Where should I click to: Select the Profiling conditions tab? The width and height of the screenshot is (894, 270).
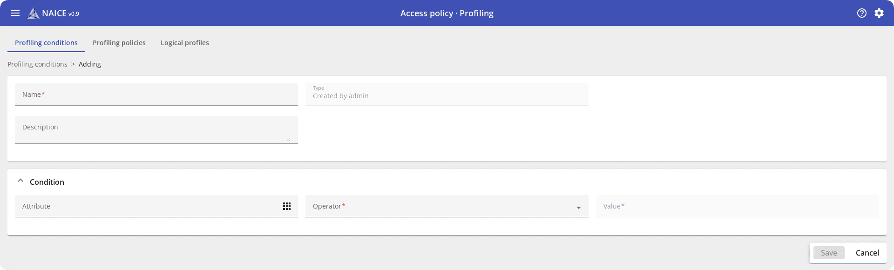[46, 43]
